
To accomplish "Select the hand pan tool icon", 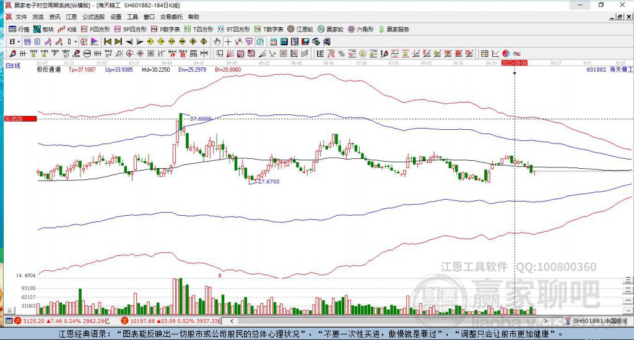I will coord(217,41).
